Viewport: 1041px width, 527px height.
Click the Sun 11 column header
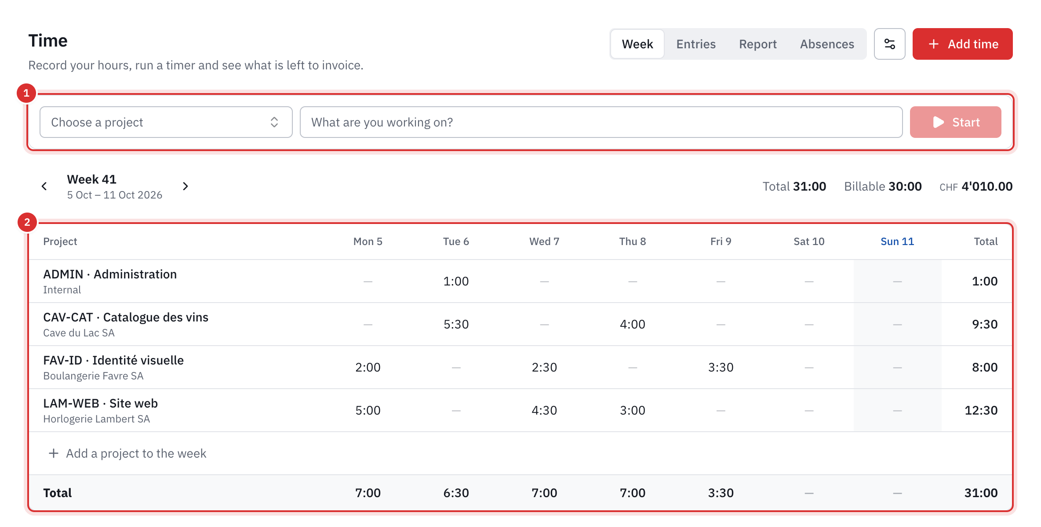(897, 242)
